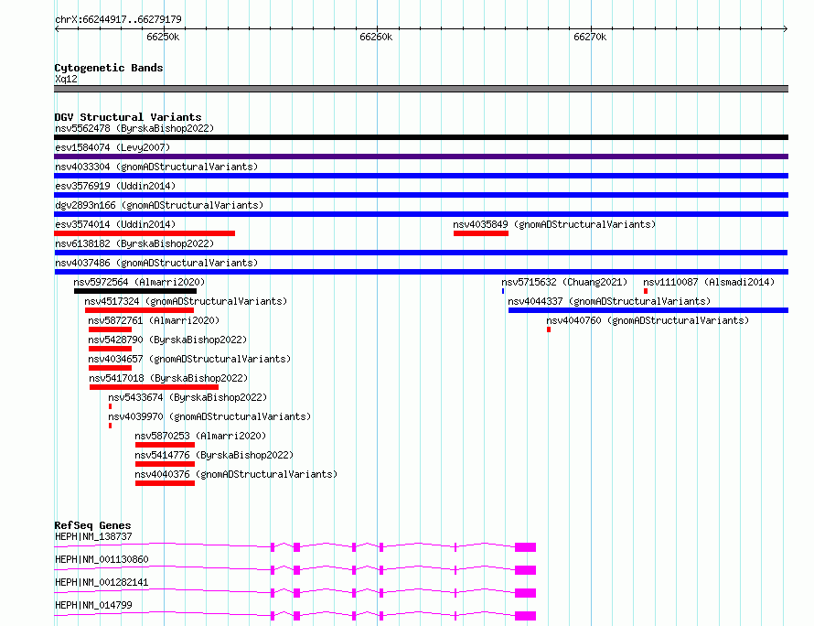Select nsv4040760 gnomAD variant label
Viewport: 814px width, 626px height.
tap(648, 320)
